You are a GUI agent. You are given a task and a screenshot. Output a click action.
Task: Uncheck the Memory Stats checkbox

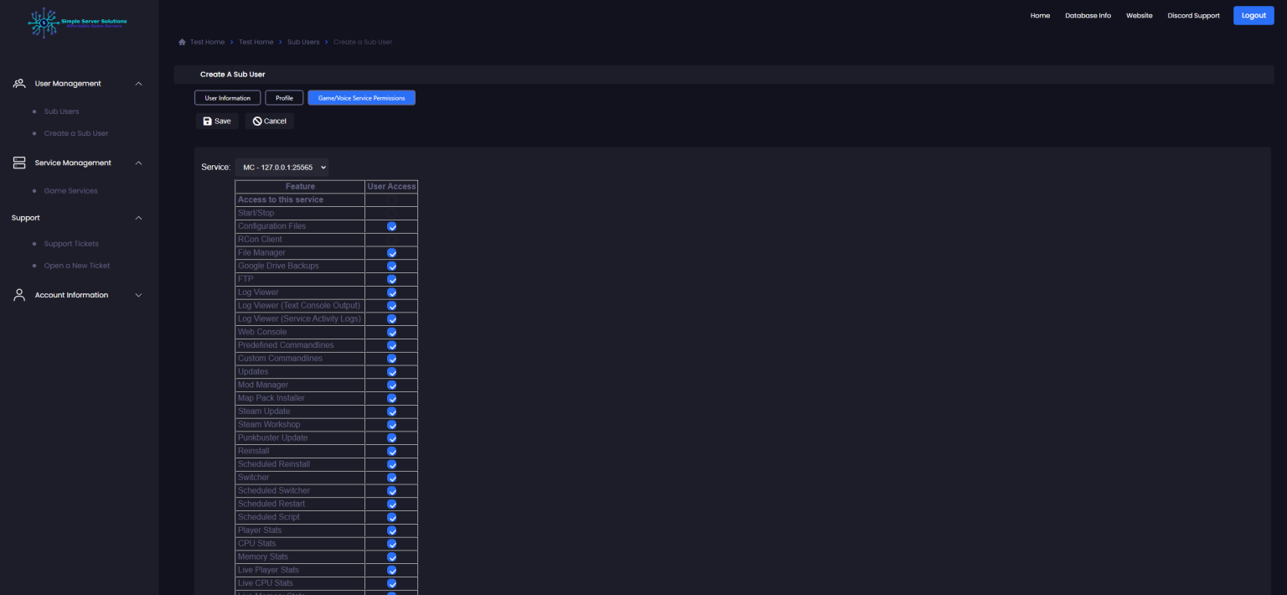[391, 557]
